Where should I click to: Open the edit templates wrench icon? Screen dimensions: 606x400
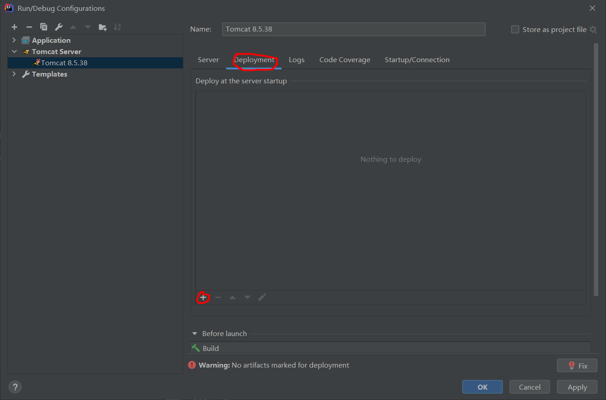(59, 27)
